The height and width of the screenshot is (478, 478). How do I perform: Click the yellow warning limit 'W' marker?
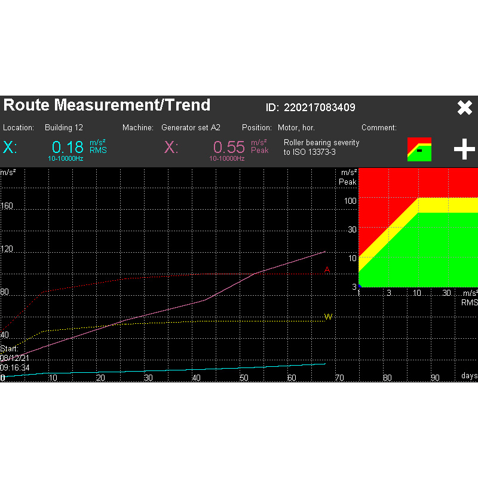click(327, 317)
